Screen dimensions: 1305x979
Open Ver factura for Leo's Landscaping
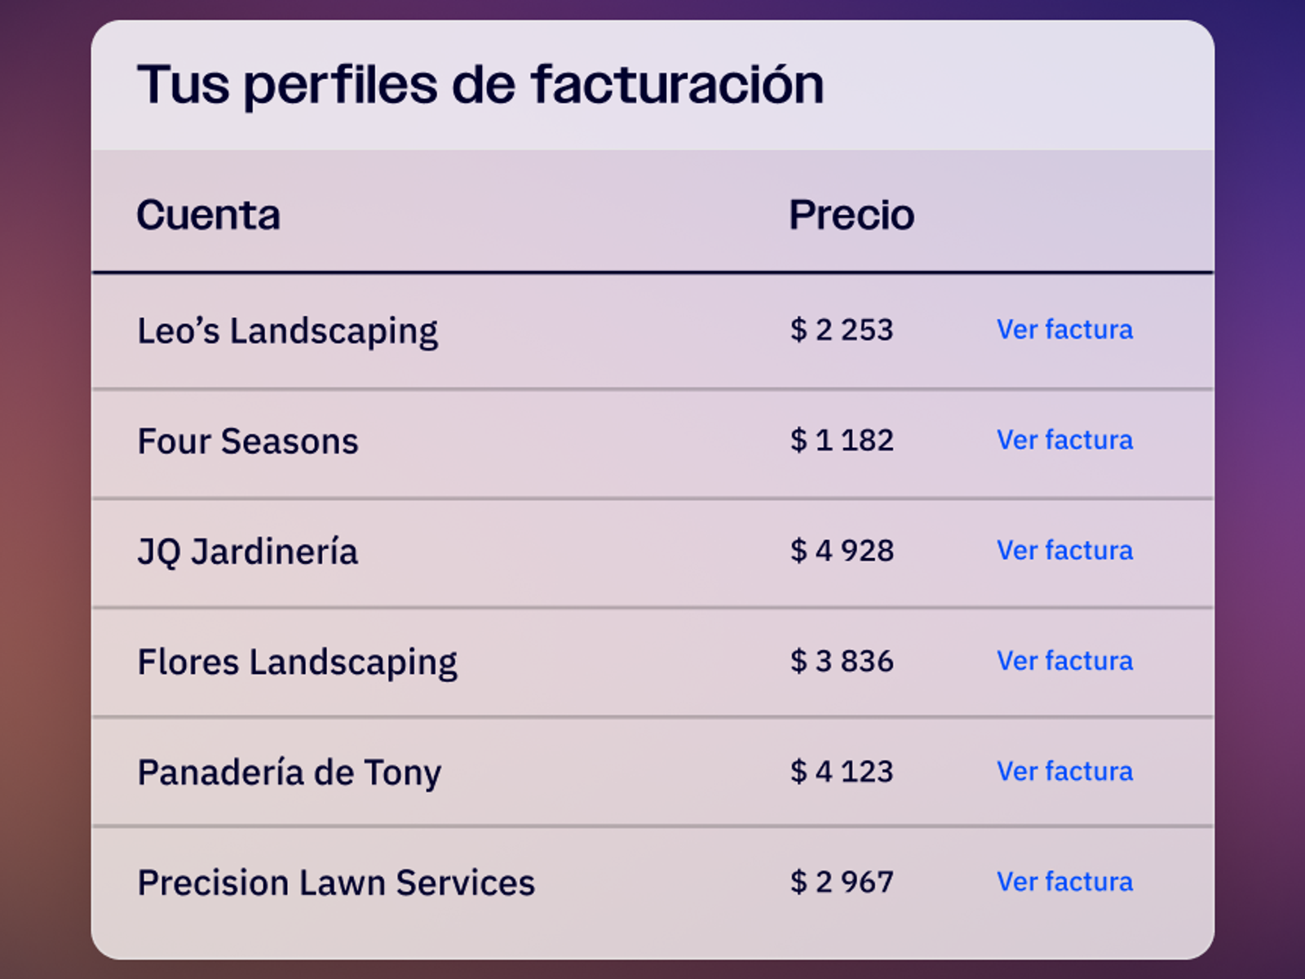pos(1064,330)
